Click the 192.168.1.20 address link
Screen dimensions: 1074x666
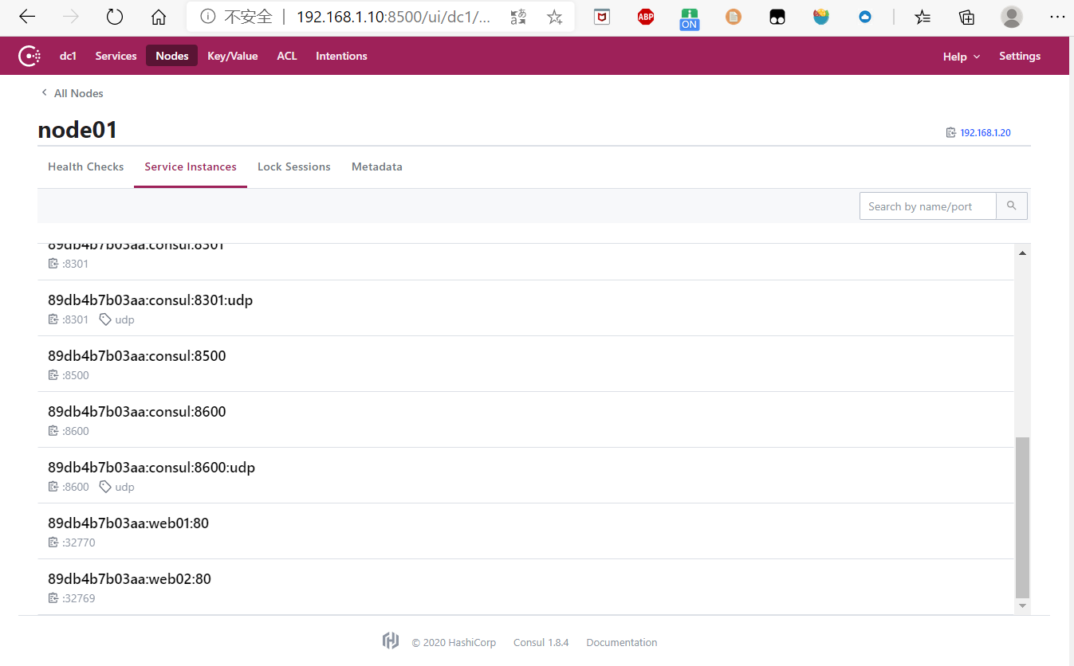tap(985, 133)
